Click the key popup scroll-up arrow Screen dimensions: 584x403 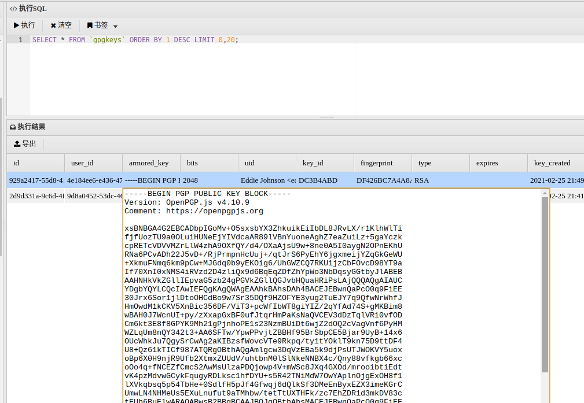coord(545,194)
